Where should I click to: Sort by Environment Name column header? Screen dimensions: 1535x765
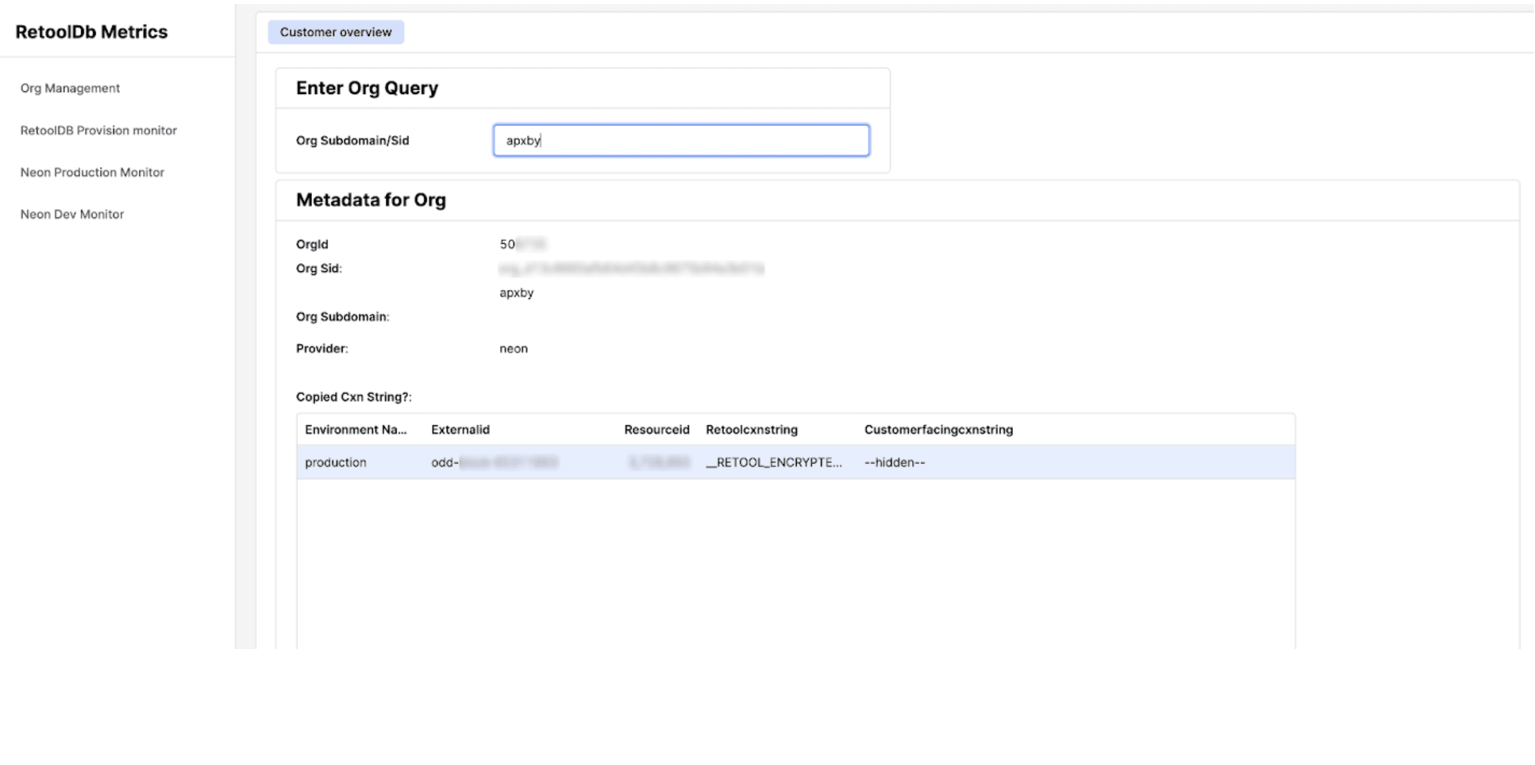pos(356,429)
